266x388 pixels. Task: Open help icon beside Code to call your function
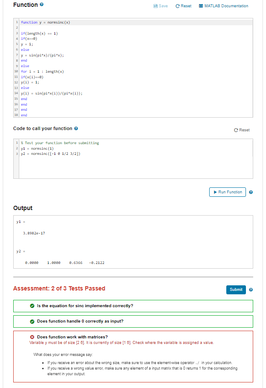click(x=76, y=128)
